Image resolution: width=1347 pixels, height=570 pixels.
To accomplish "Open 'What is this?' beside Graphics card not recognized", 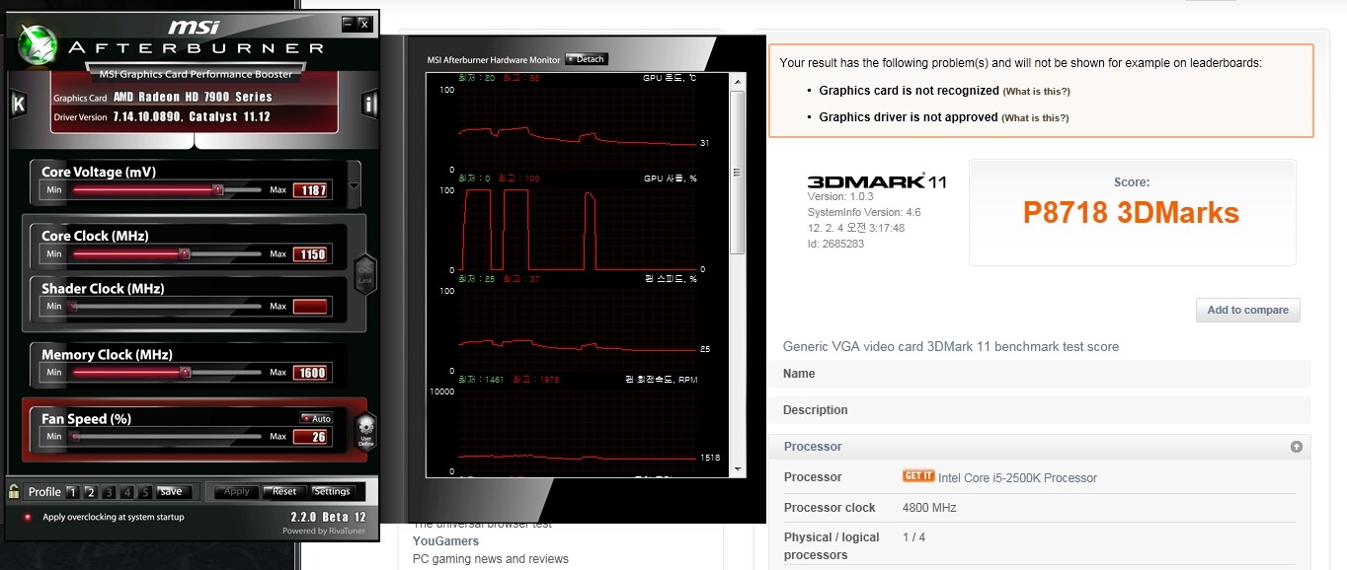I will (x=1036, y=91).
